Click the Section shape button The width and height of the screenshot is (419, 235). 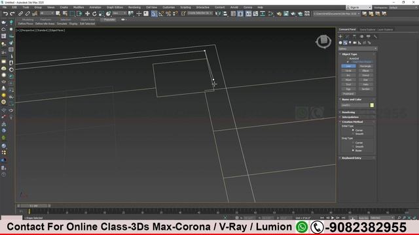[365, 89]
